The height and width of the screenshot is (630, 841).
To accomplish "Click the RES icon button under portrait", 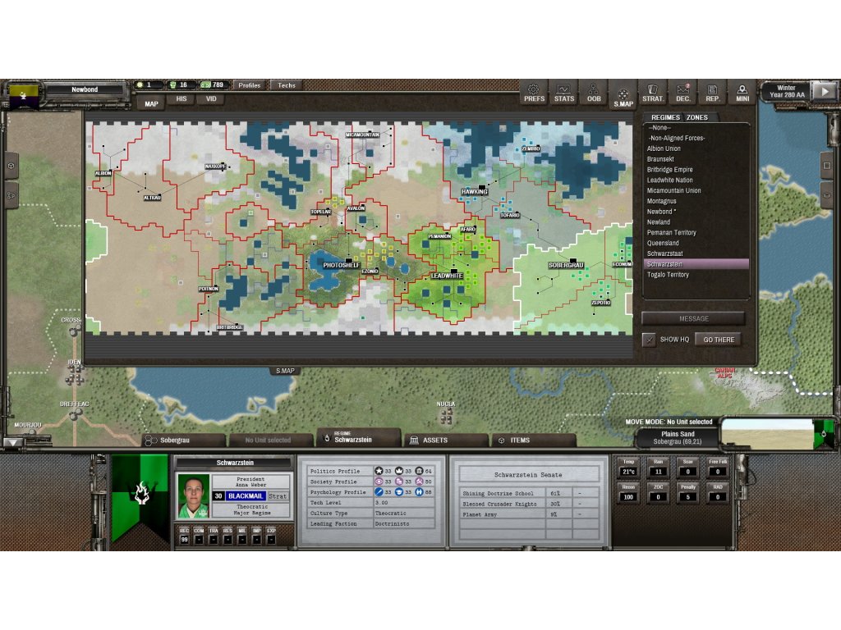I will 228,536.
